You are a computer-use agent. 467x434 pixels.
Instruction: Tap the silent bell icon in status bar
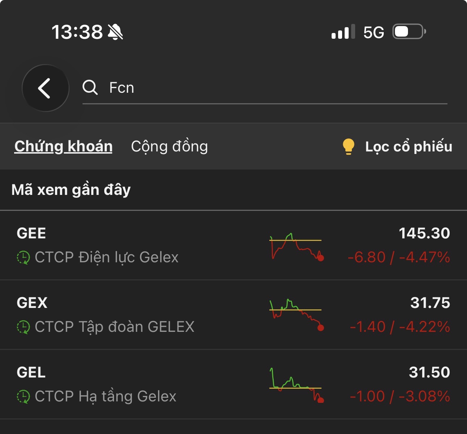[115, 32]
